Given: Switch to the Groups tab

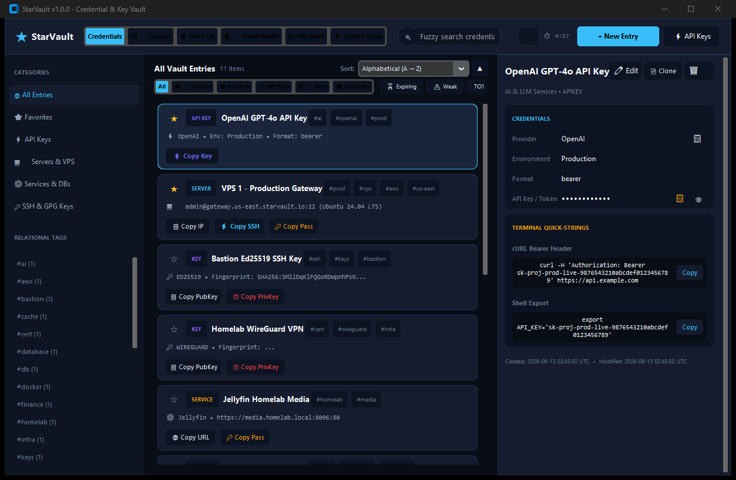Looking at the screenshot, I should [151, 36].
